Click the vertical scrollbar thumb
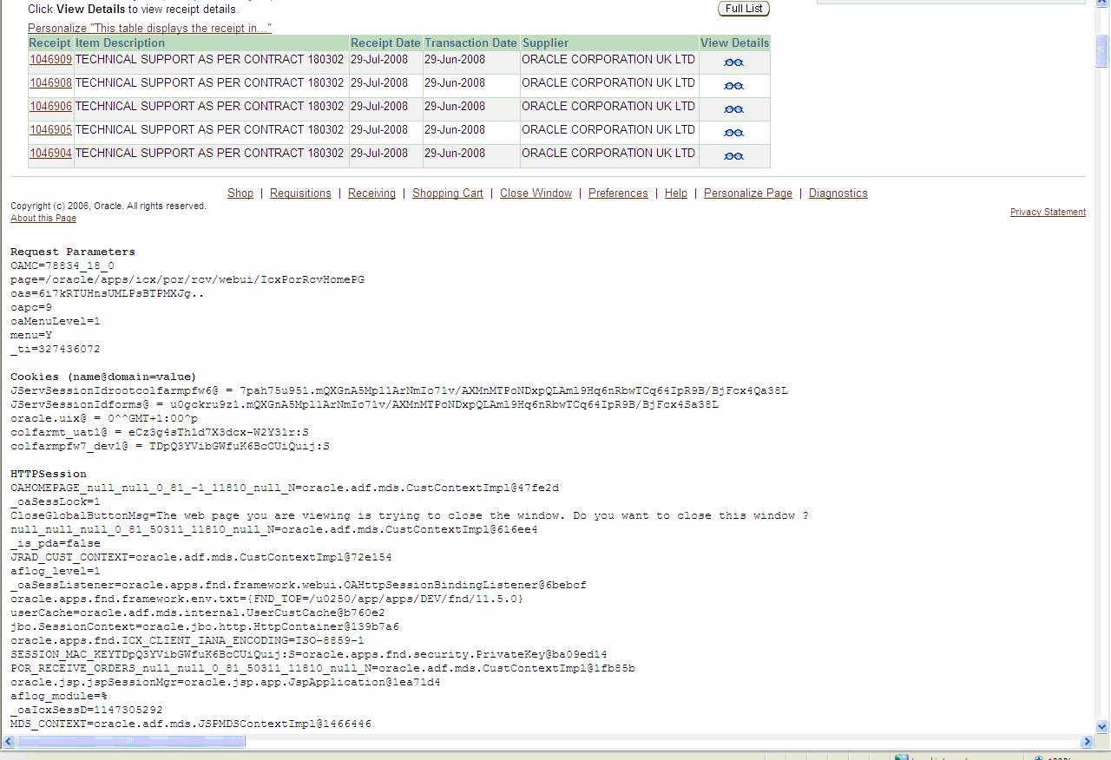The height and width of the screenshot is (760, 1111). [1102, 50]
